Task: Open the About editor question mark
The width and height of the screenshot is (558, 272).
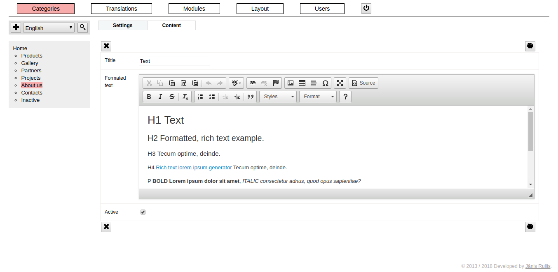Action: pyautogui.click(x=345, y=97)
